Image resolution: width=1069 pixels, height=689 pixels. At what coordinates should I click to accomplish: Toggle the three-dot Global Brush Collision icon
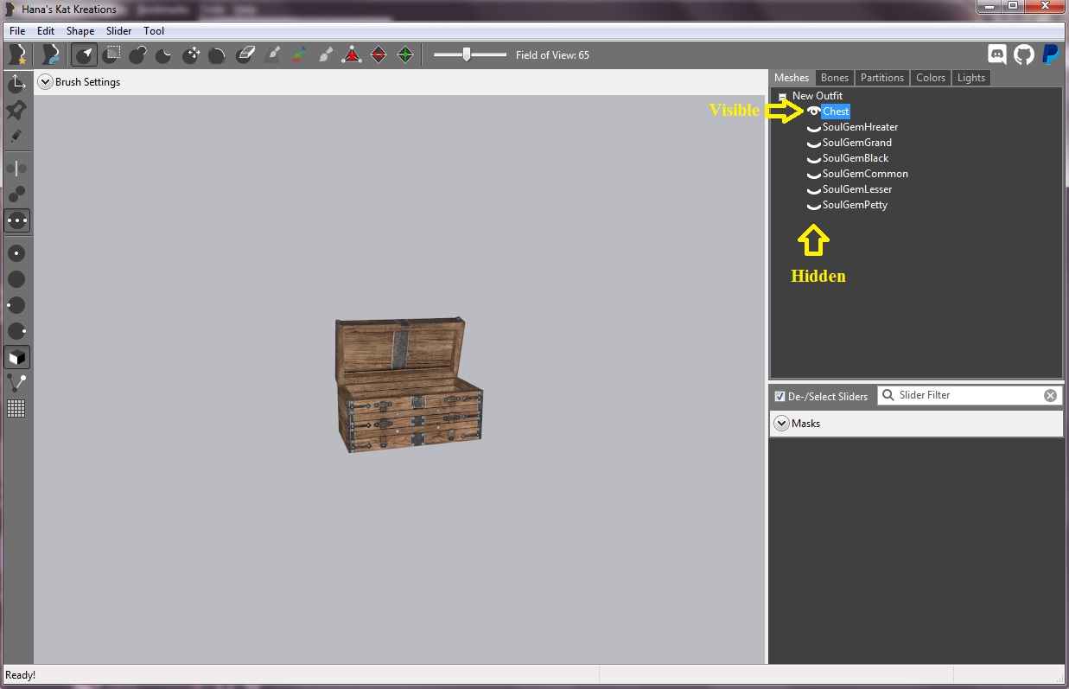tap(16, 220)
